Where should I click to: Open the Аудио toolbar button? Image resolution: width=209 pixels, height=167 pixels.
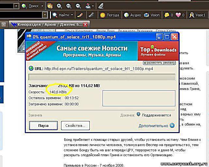coord(132,15)
